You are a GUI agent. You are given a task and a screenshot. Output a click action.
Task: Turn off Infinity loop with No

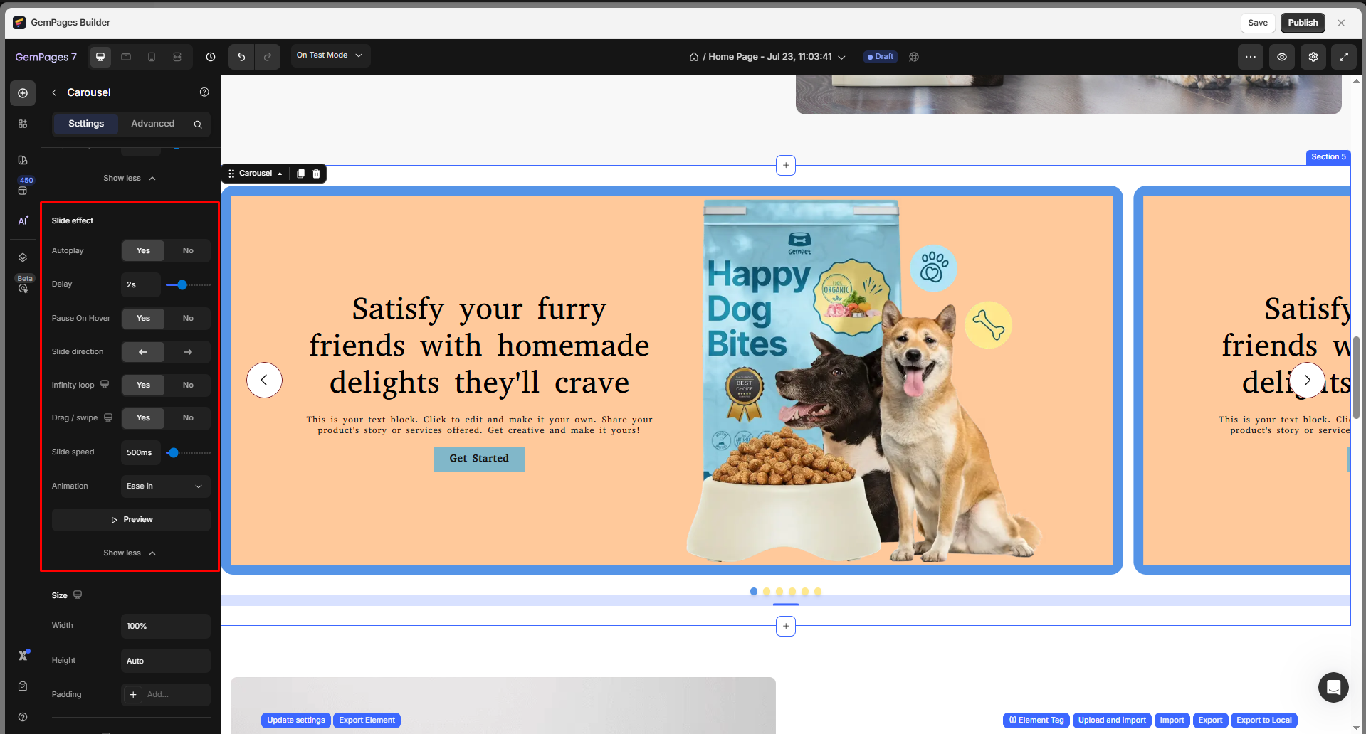click(188, 385)
